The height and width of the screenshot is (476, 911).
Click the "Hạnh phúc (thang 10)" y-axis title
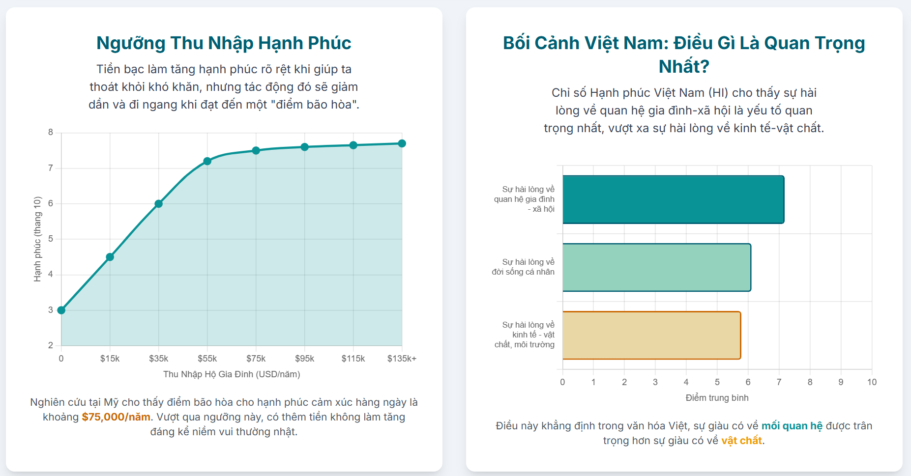coord(38,239)
